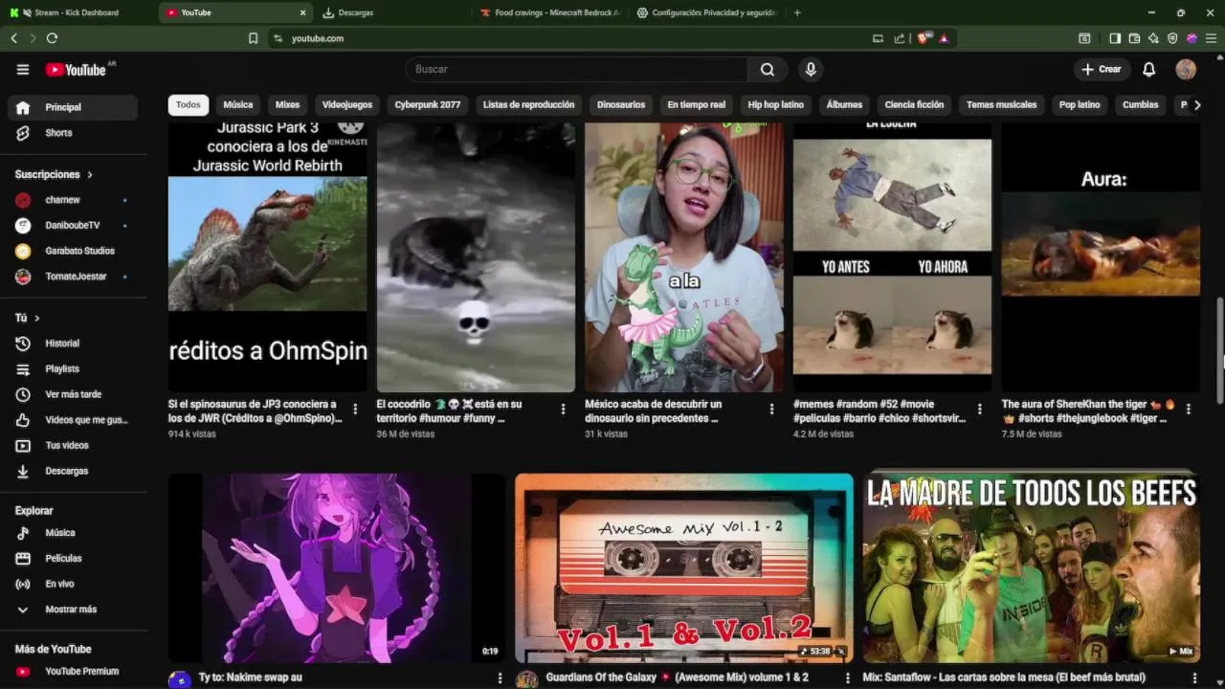Select the Hip hop latino chip
Image resolution: width=1225 pixels, height=689 pixels.
click(x=776, y=105)
